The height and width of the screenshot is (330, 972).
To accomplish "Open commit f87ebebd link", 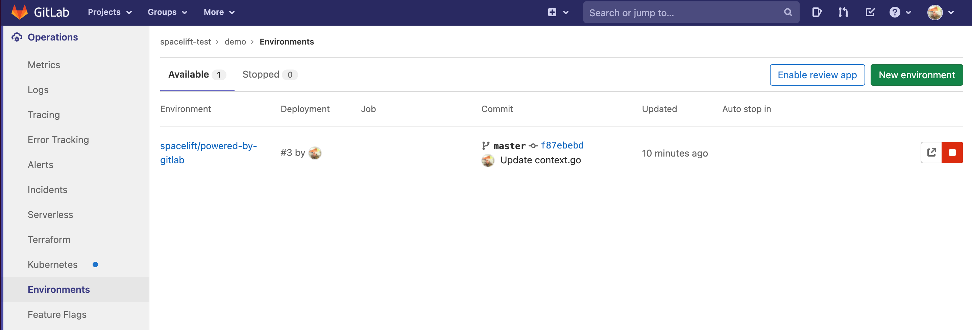I will (562, 145).
